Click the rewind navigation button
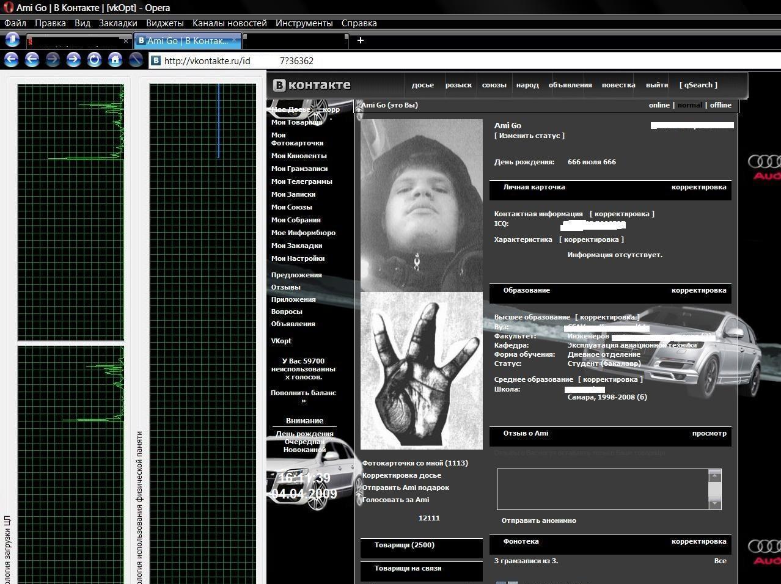Image resolution: width=781 pixels, height=584 pixels. tap(12, 59)
